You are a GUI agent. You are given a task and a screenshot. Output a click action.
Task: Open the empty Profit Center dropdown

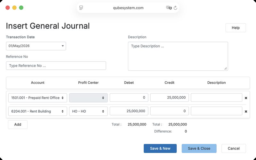tap(88, 98)
